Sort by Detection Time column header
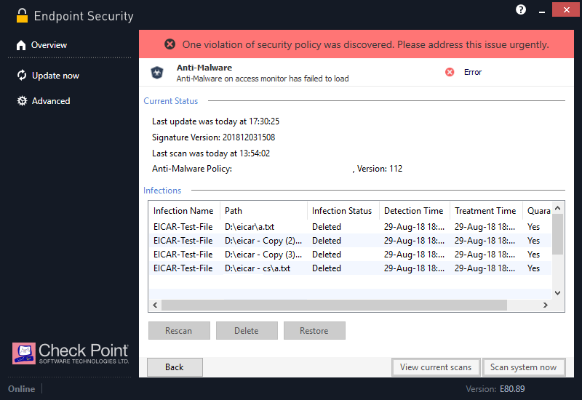582x400 pixels. point(414,211)
